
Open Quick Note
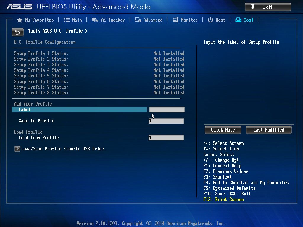(x=223, y=130)
